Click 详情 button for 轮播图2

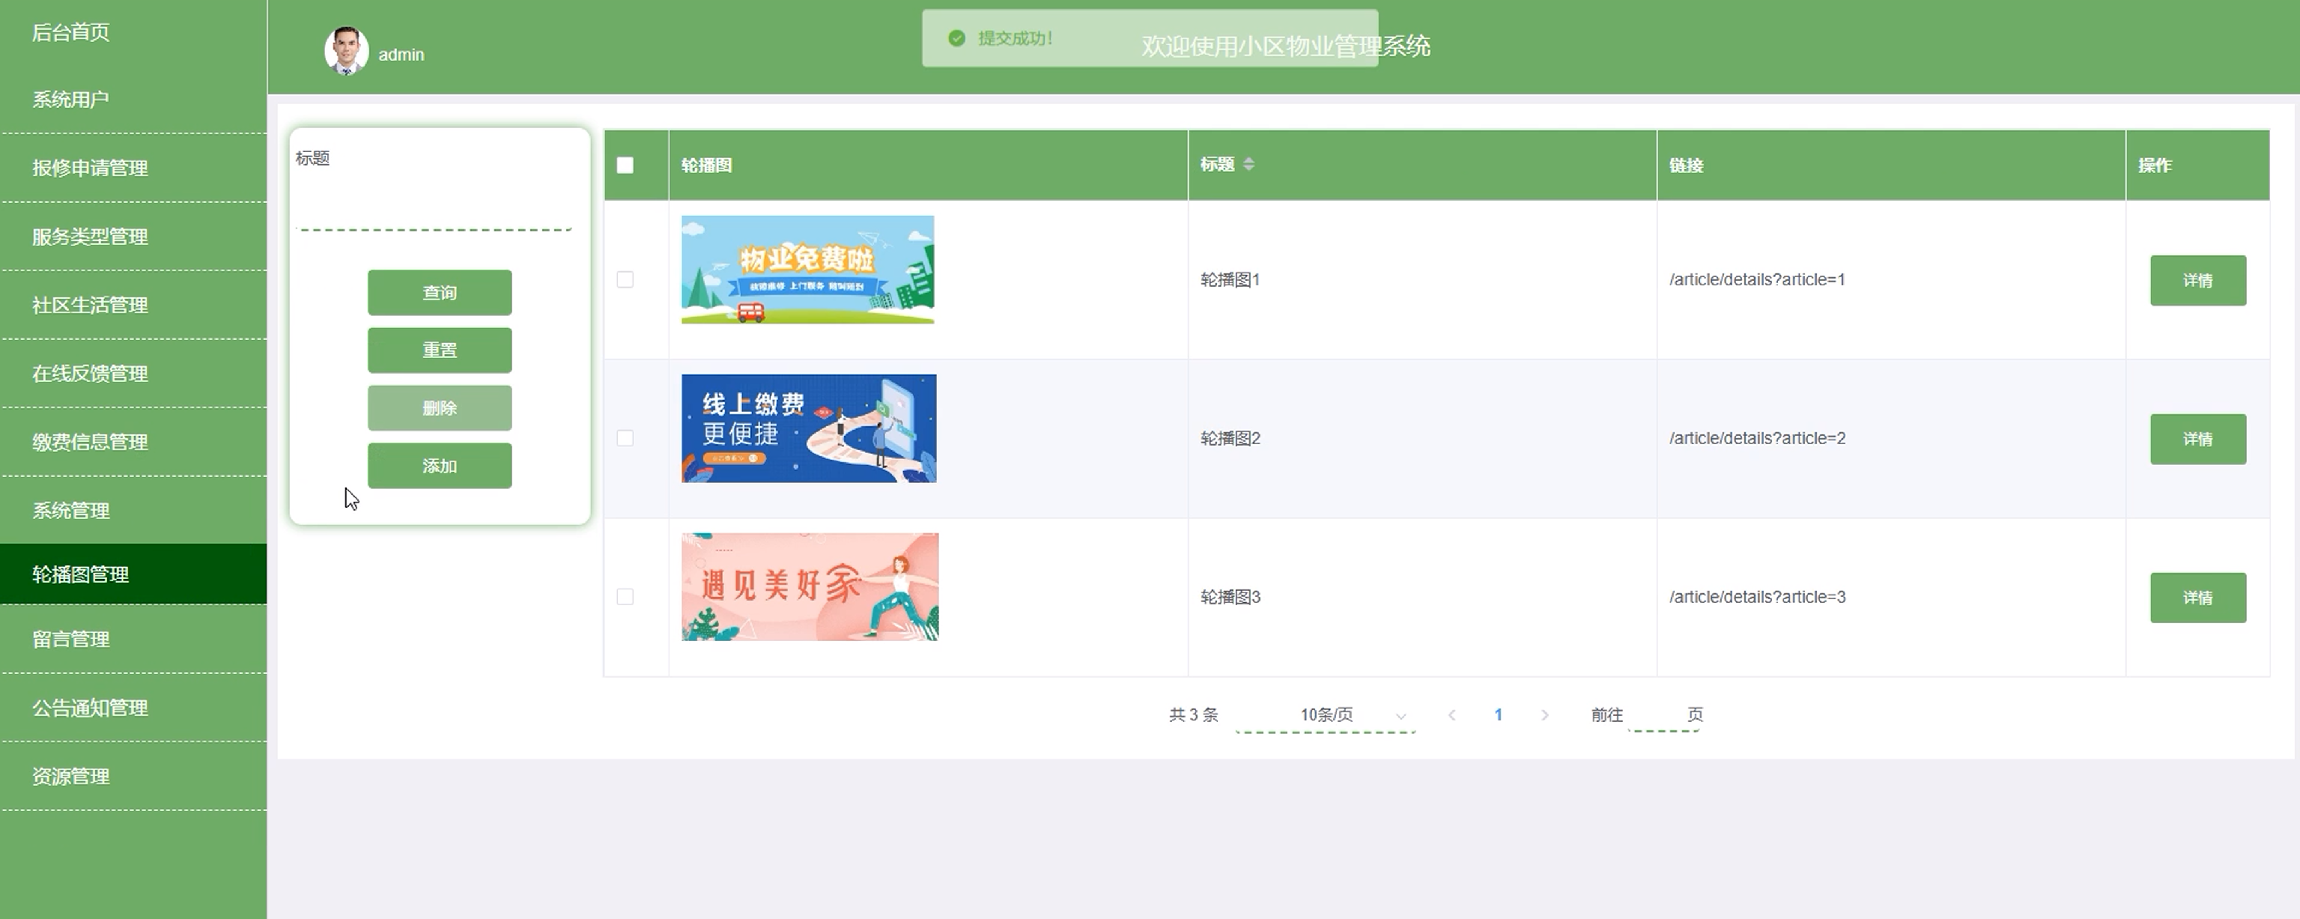point(2197,440)
